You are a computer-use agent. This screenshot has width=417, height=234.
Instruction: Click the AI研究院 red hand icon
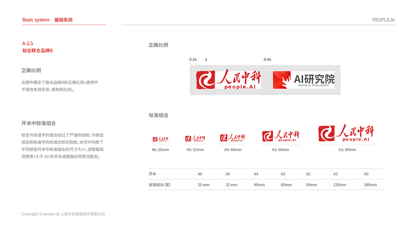(282, 80)
